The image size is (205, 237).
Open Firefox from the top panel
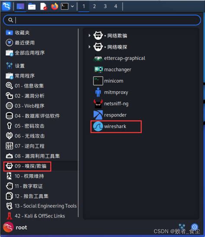[x=54, y=6]
